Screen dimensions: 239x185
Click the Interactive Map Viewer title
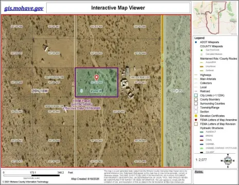[x=118, y=8]
